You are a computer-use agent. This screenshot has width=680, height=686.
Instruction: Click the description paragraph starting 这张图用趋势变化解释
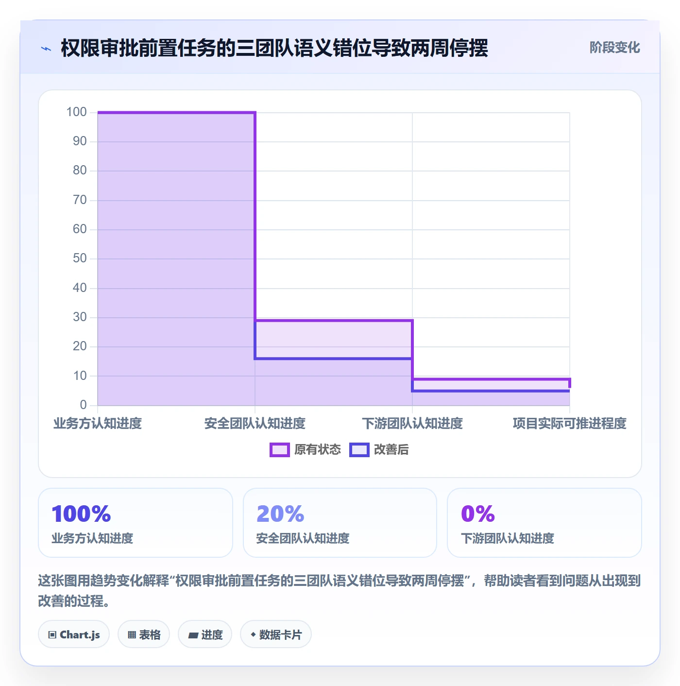click(x=340, y=591)
